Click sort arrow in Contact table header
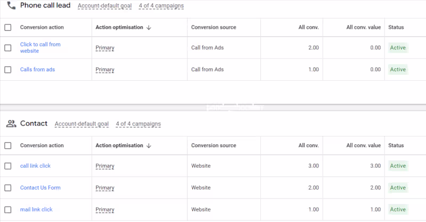 tap(149, 146)
